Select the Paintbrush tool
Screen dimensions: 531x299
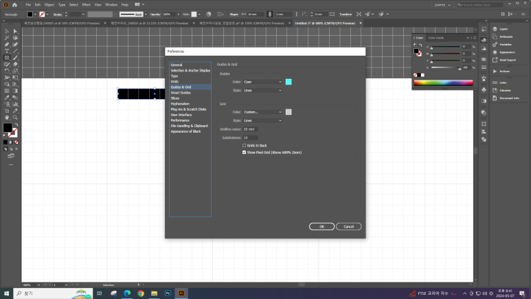(x=15, y=58)
